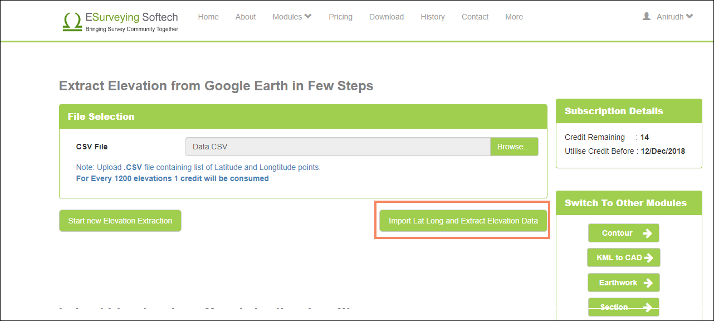Open the History page
This screenshot has width=714, height=321.
[x=433, y=17]
